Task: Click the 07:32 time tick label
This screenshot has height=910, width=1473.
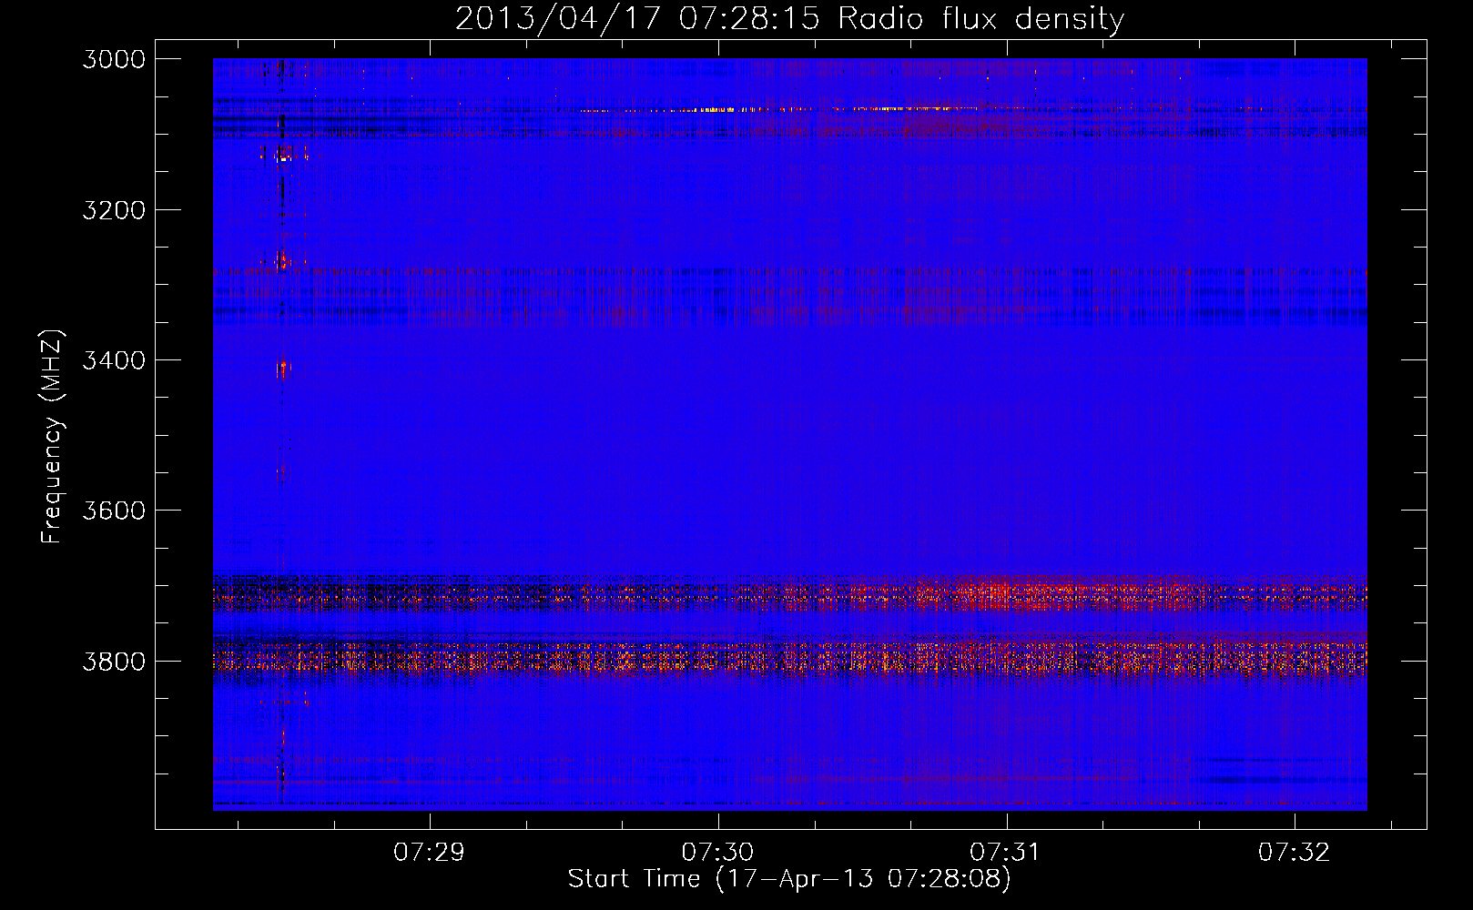Action: pyautogui.click(x=1294, y=852)
